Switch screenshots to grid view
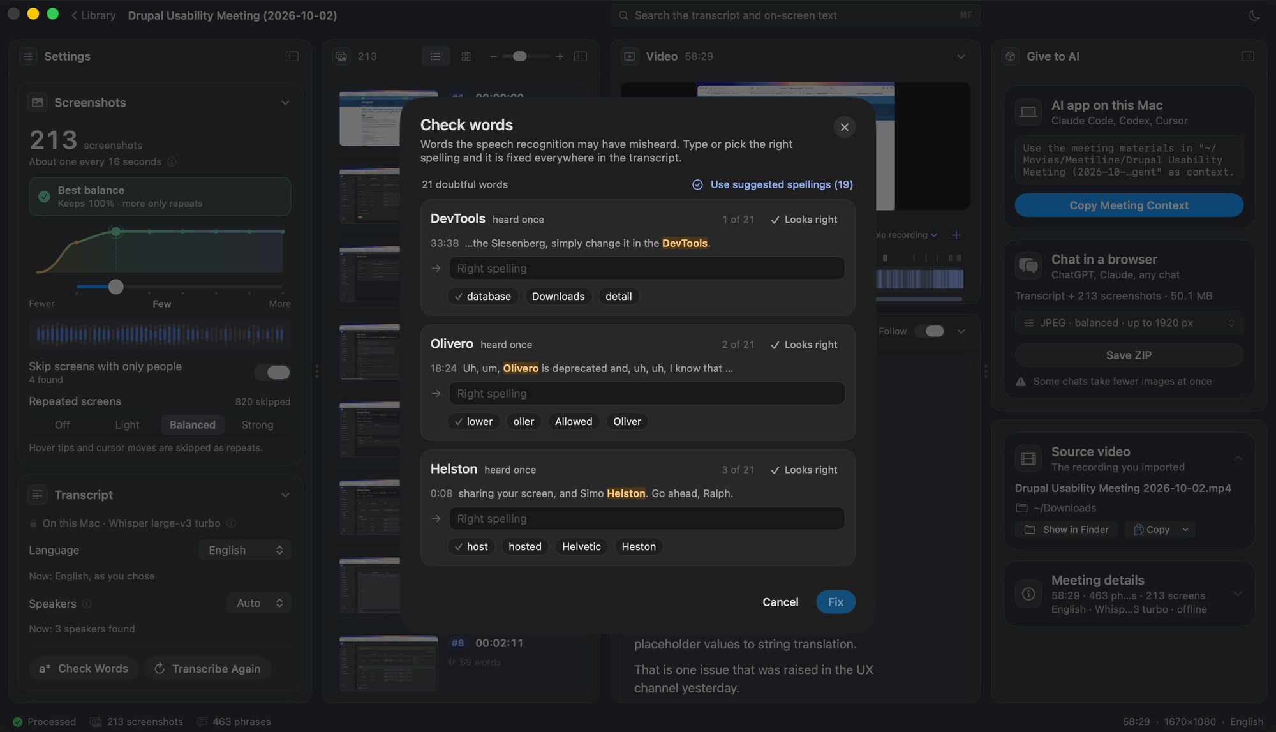The width and height of the screenshot is (1276, 732). click(466, 56)
